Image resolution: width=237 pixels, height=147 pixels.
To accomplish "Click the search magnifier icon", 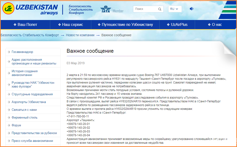I will click(x=160, y=9).
